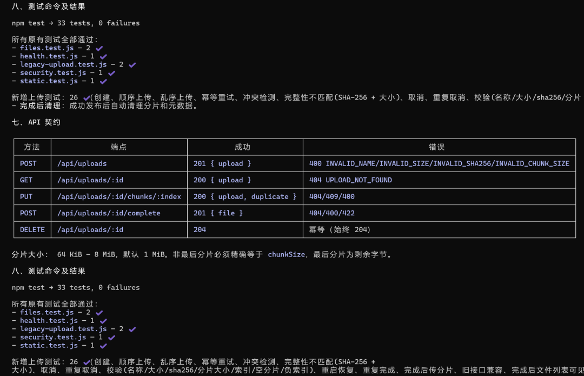Viewport: 584px width, 376px height.
Task: Select the "大小)、取消、重复取消" bottom line
Action: 297,370
